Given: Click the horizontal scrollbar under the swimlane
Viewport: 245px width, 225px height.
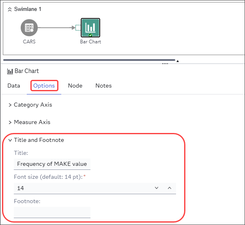Looking at the screenshot, I should tap(89, 60).
